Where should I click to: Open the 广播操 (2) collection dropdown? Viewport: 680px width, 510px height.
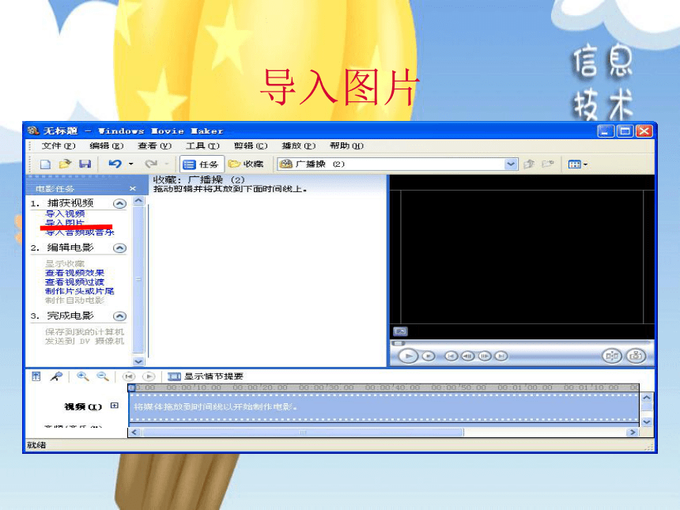[x=511, y=164]
